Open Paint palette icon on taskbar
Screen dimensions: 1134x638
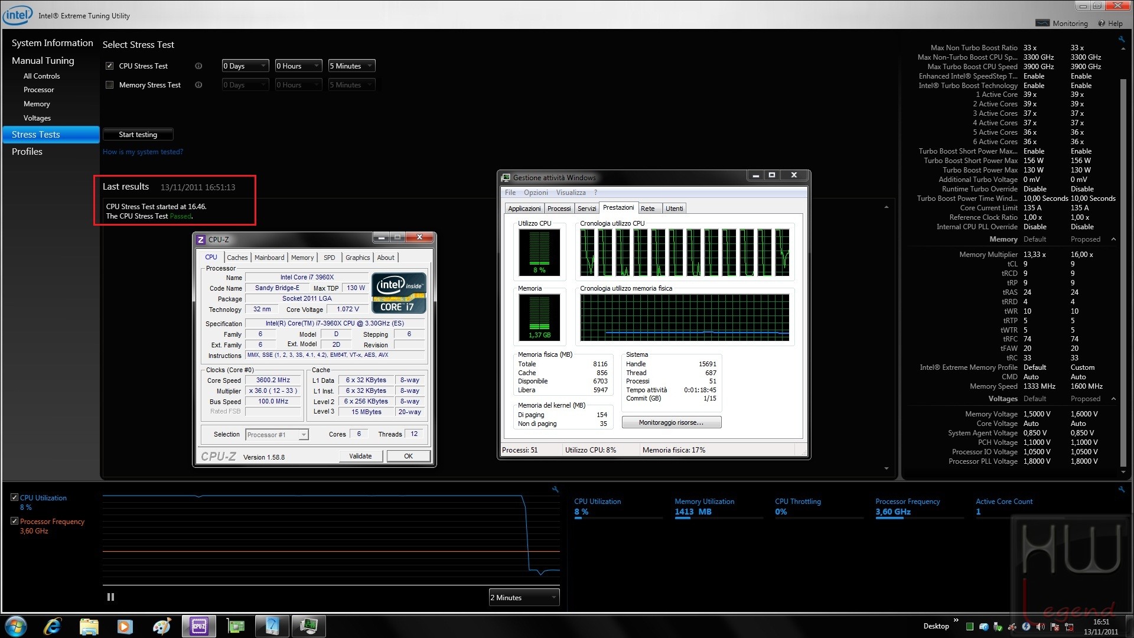(161, 626)
